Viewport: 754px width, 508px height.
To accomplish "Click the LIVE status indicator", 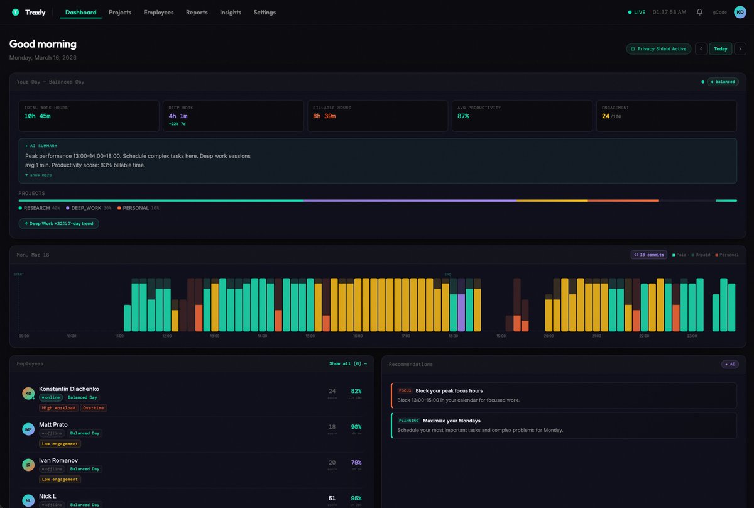I will click(x=637, y=12).
